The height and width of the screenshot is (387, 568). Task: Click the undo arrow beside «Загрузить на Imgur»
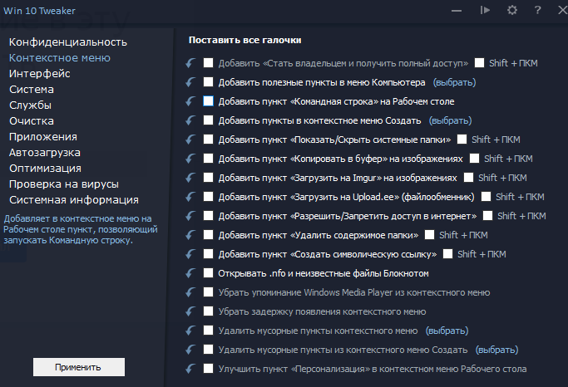[190, 178]
